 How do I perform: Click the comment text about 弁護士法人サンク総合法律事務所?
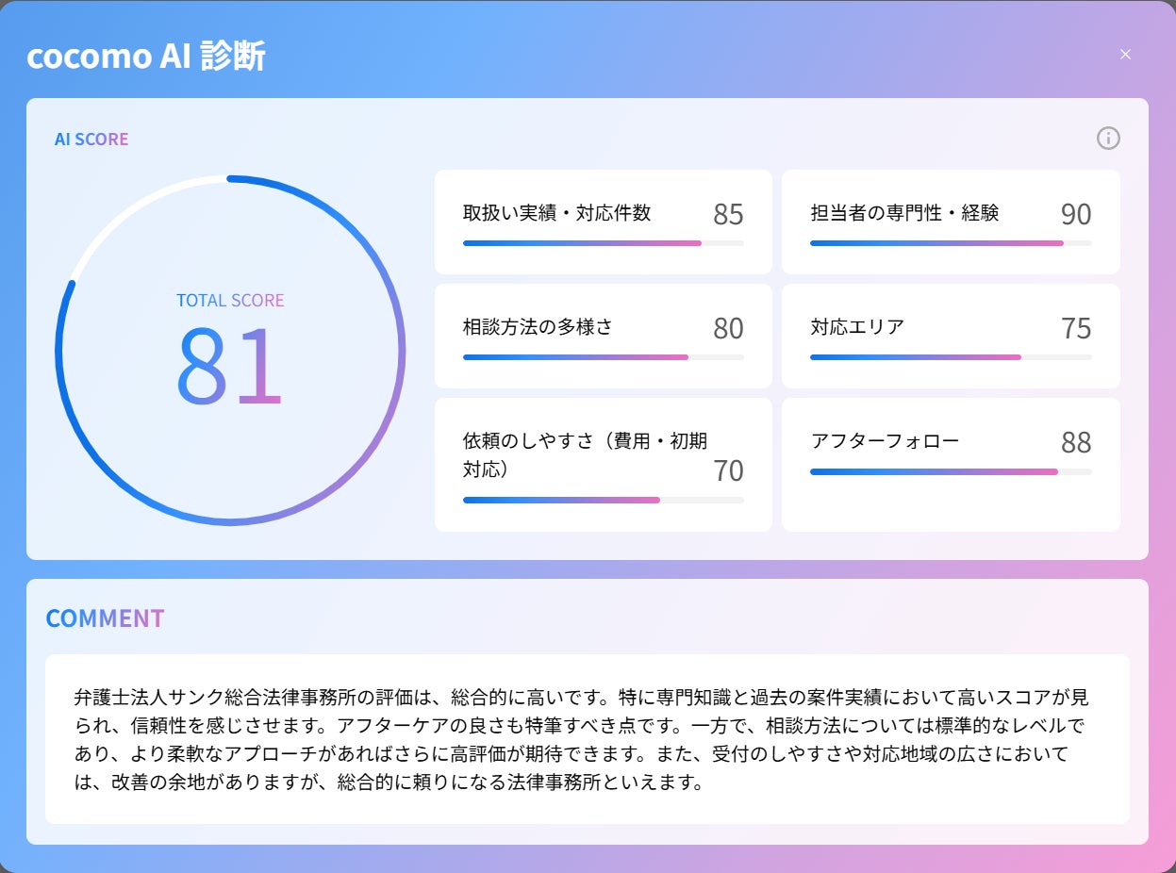click(x=587, y=740)
